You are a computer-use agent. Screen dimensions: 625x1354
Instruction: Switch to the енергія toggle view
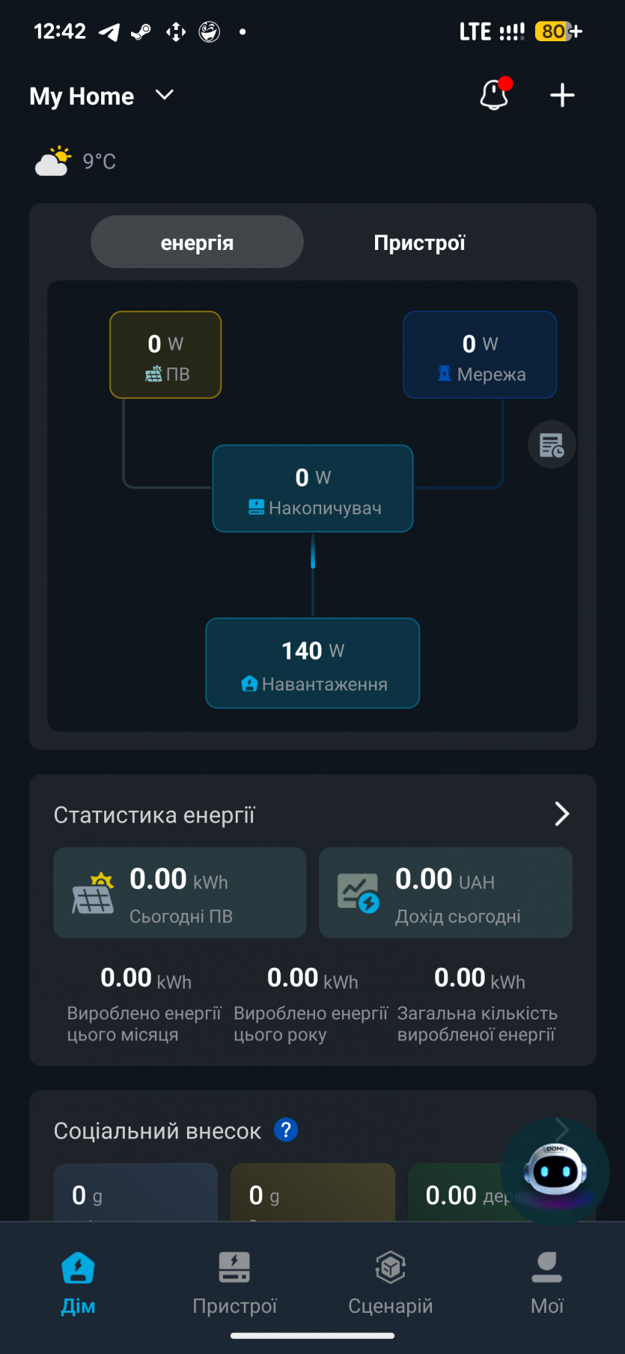click(x=197, y=243)
